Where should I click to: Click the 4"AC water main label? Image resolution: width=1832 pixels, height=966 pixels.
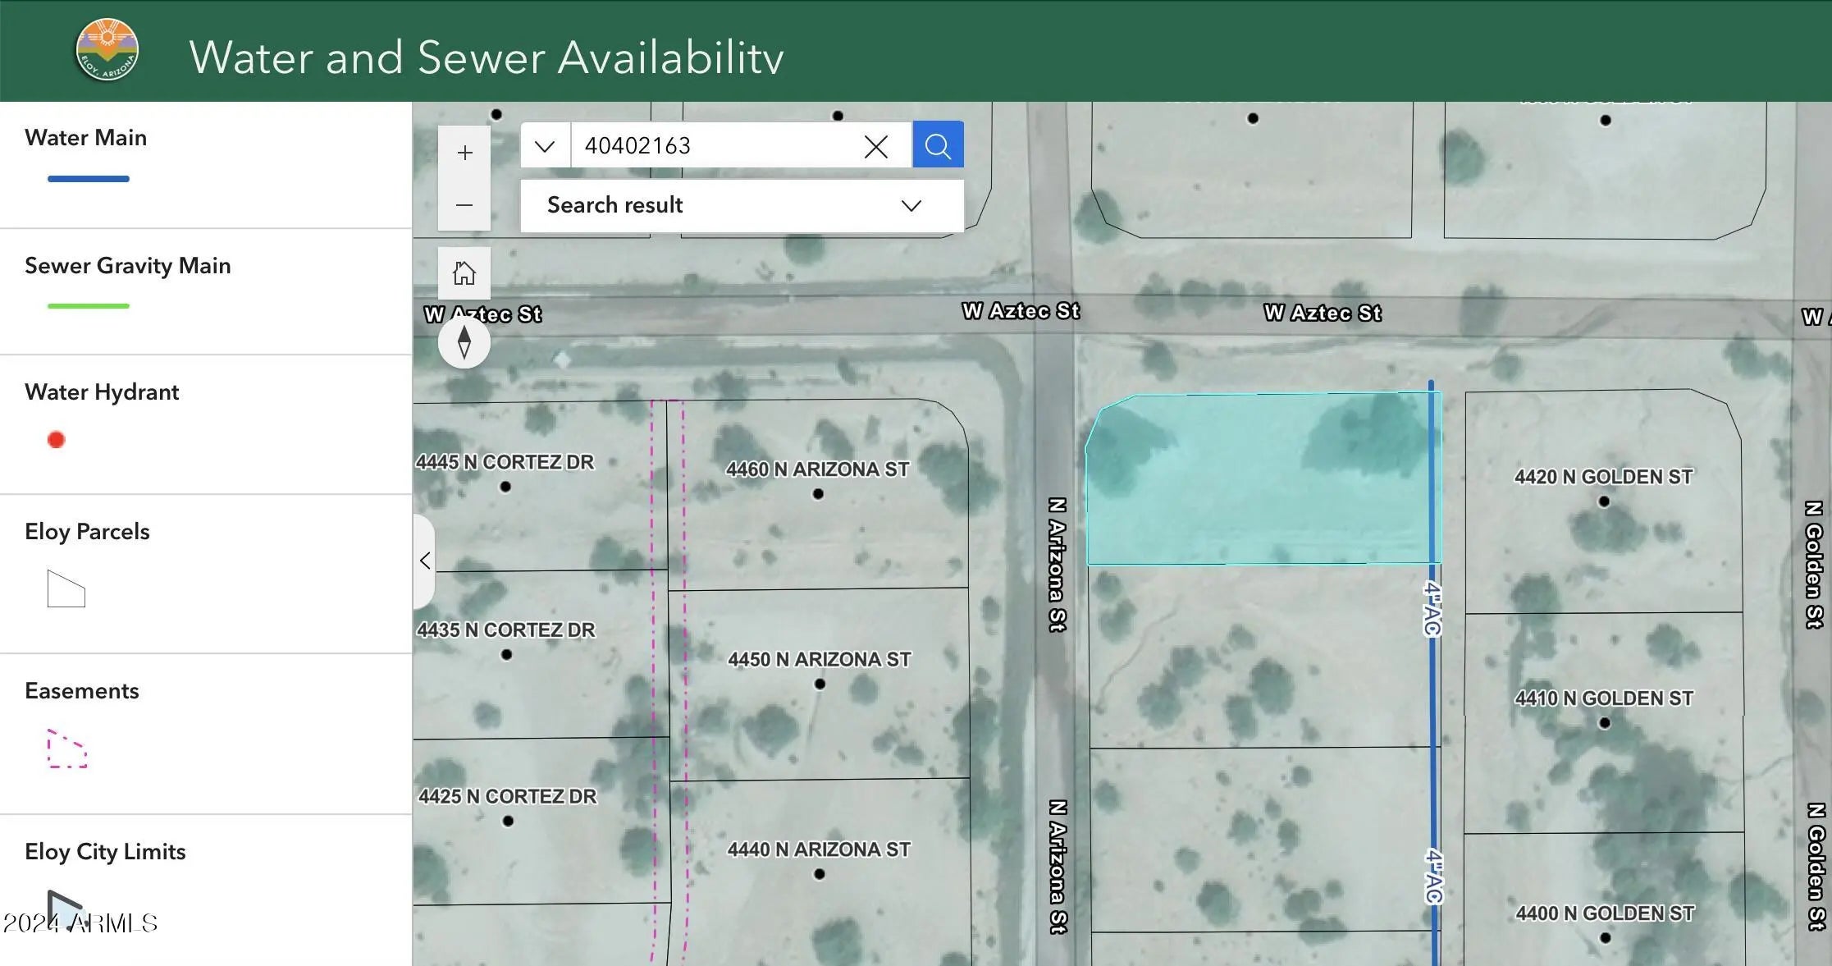1432,608
